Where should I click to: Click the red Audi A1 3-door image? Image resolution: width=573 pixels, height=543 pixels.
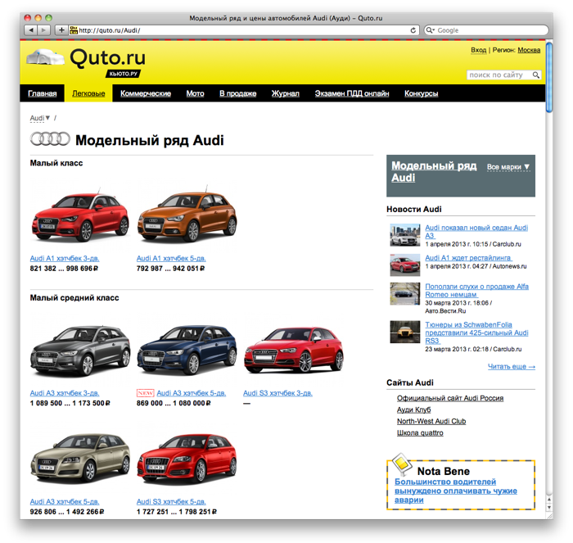click(x=80, y=217)
